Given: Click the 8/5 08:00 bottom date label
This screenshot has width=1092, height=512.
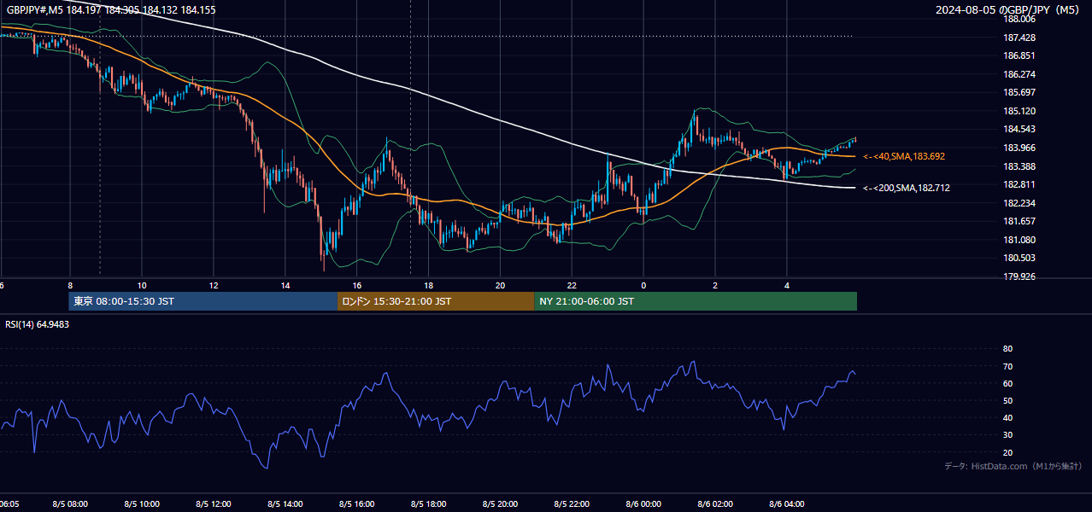Looking at the screenshot, I should click(70, 504).
